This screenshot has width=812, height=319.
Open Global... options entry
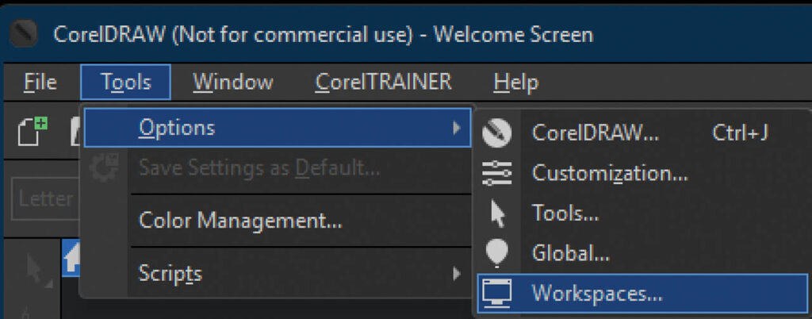pyautogui.click(x=642, y=253)
